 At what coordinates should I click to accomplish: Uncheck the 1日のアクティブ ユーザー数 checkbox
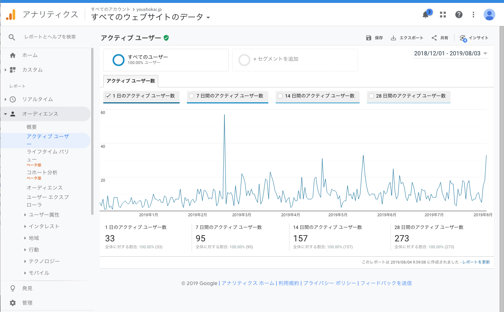[x=108, y=96]
